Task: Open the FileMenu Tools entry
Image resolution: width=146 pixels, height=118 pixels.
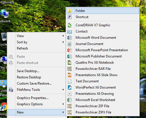Action: 36,90
